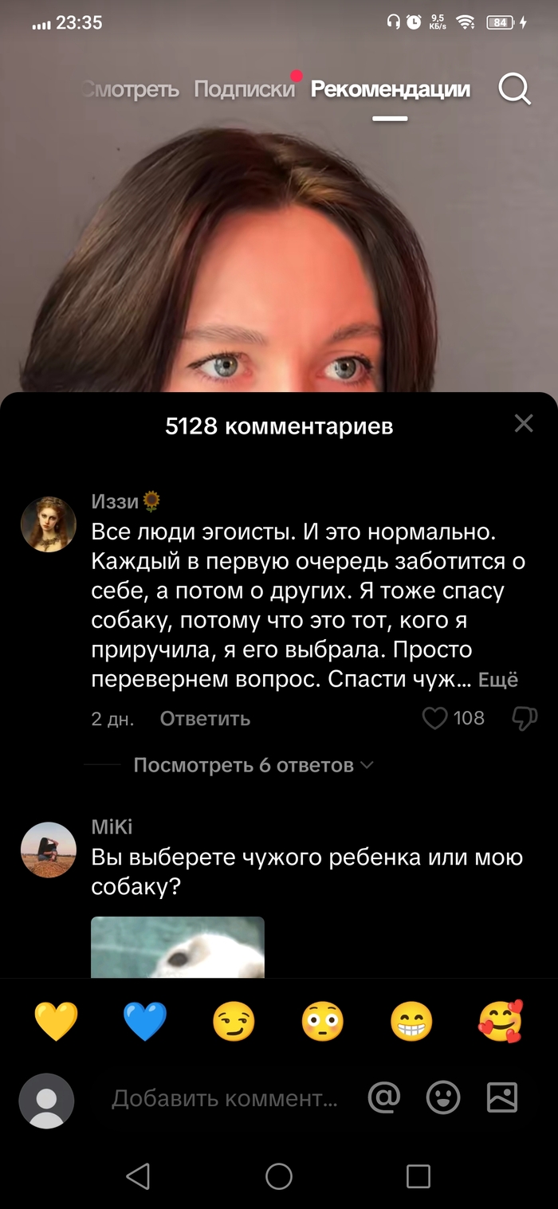Open search with the magnifier icon
The image size is (558, 1209).
[514, 90]
